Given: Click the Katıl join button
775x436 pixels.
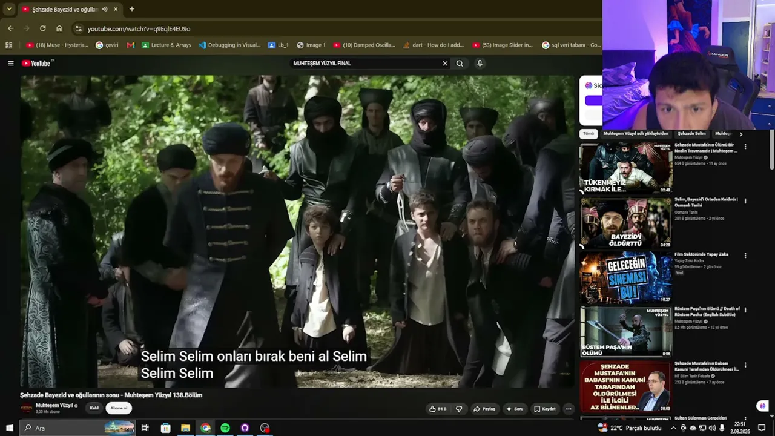Looking at the screenshot, I should tap(94, 408).
